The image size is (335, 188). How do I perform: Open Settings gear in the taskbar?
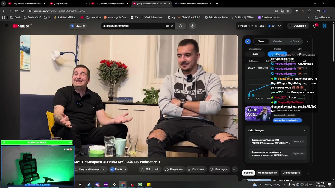(114, 185)
